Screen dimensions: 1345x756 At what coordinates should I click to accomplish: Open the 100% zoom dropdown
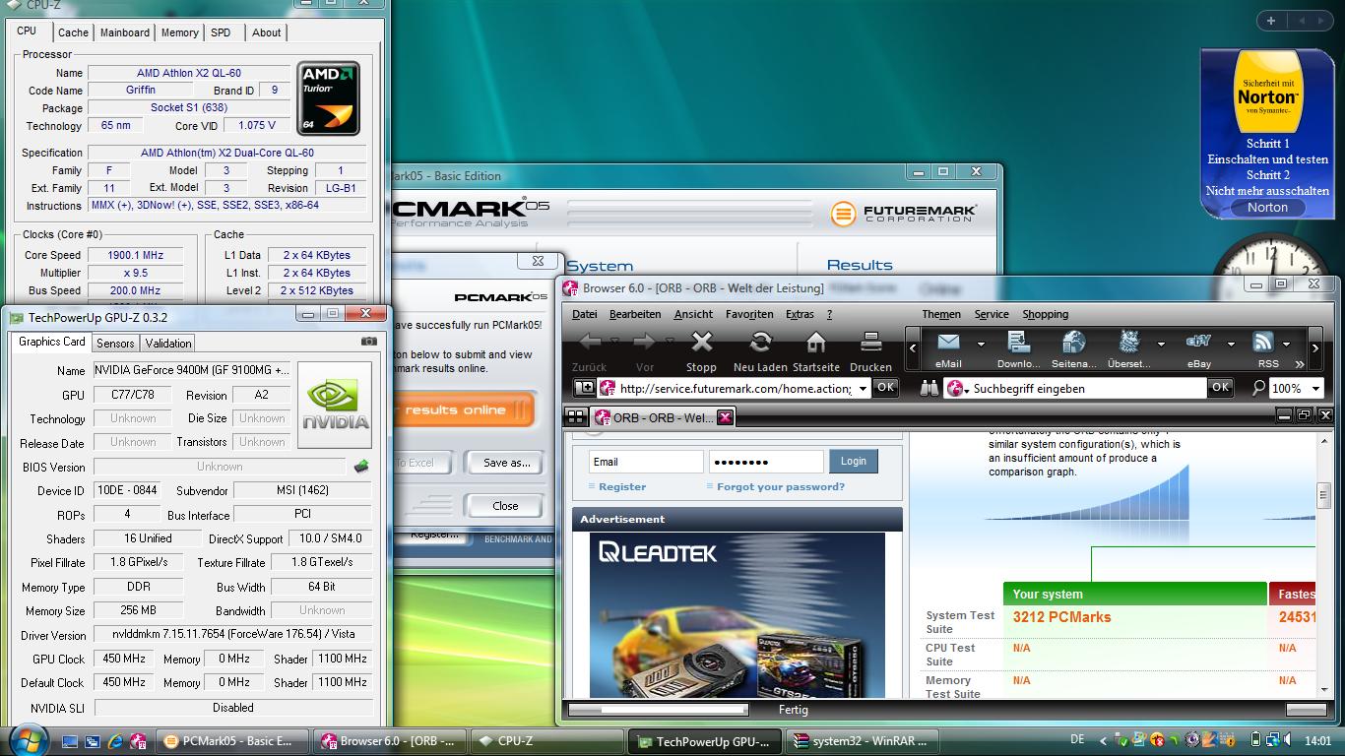point(1314,388)
